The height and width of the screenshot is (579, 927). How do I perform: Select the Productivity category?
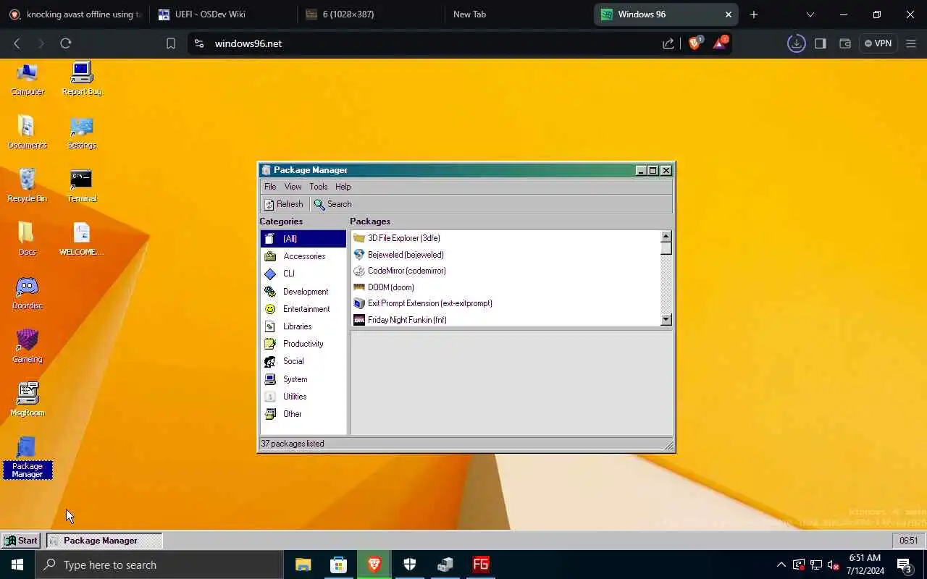(x=303, y=344)
